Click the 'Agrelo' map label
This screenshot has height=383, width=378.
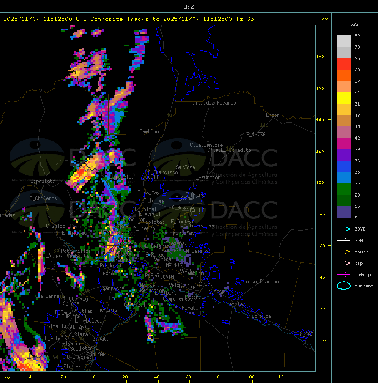coord(111,273)
